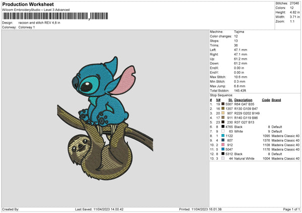The width and height of the screenshot is (302, 213).
Task: Click the Zoom value 1:1
Action: coord(292,21)
